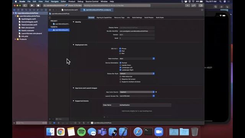Select the Debug navigator icon
Image resolution: width=245 pixels, height=138 pixels.
point(38,10)
